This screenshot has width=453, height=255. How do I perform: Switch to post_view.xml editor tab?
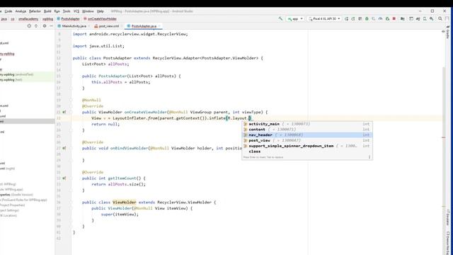(108, 26)
